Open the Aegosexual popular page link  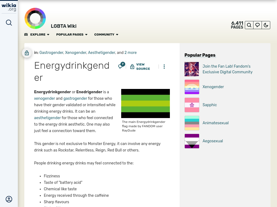coord(213,141)
